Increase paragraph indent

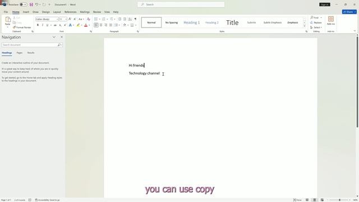[125, 19]
